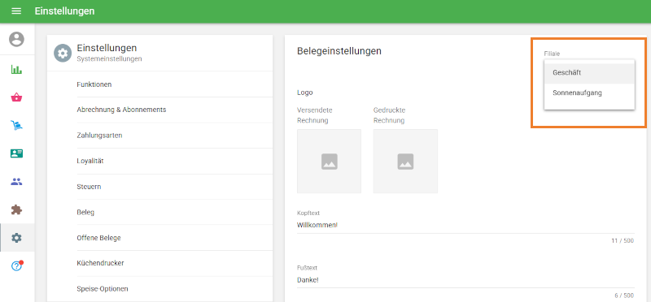Image resolution: width=651 pixels, height=302 pixels.
Task: Choose Geschäft in Filiale dropdown
Action: (589, 72)
